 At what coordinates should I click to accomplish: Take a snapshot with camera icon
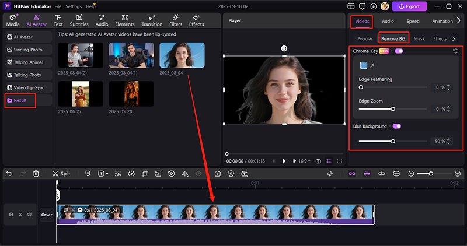318,161
